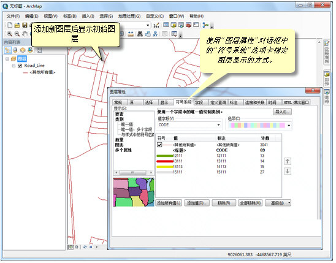
Task: Open the Python window icon
Action: pos(196,25)
